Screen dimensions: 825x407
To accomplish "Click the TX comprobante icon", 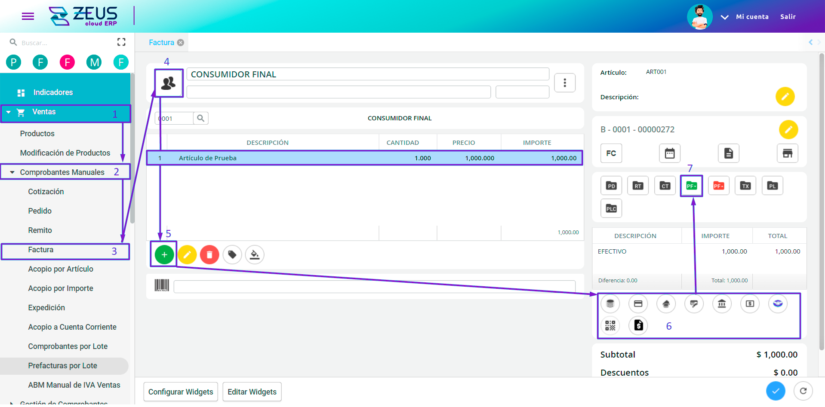I will pos(745,185).
